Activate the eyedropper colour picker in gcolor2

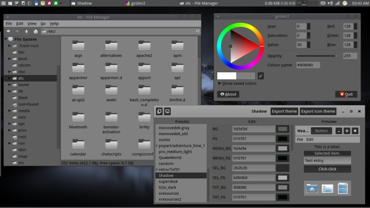[x=261, y=76]
